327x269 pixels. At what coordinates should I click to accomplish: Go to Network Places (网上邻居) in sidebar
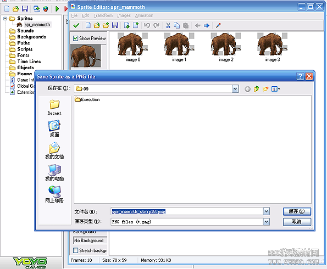(x=54, y=194)
